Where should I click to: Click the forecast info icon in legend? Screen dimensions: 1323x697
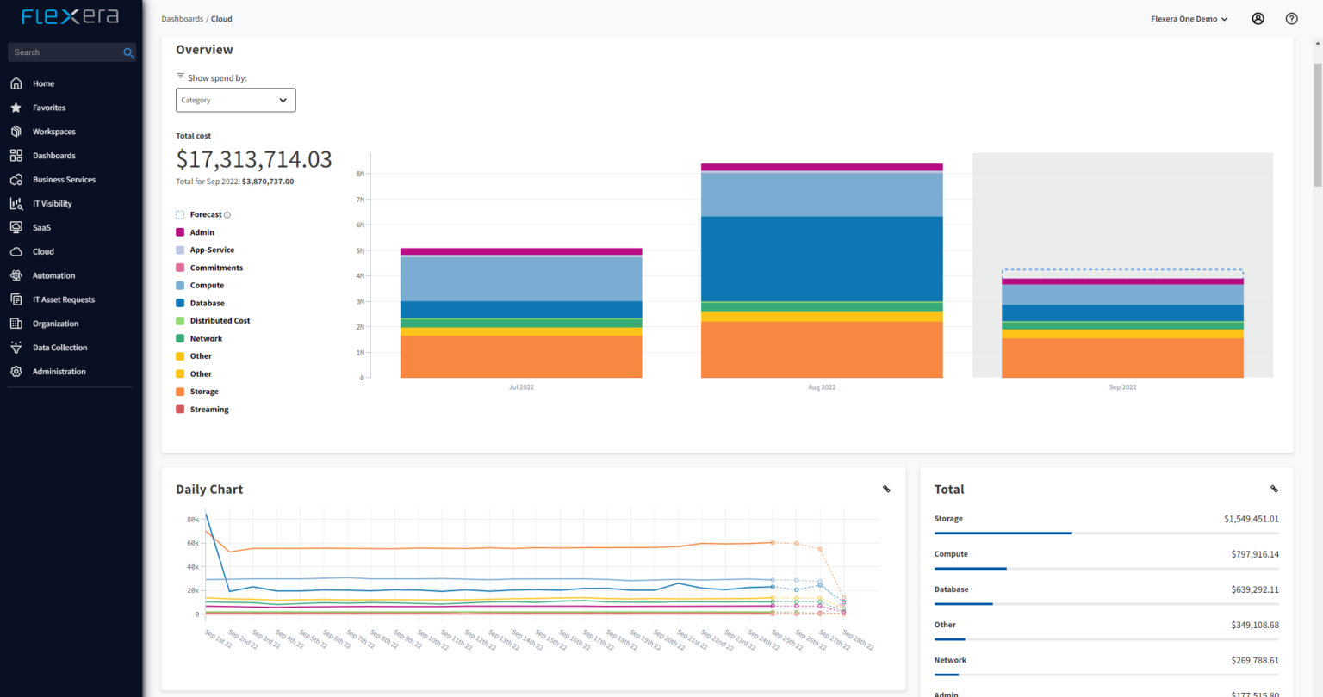(227, 215)
